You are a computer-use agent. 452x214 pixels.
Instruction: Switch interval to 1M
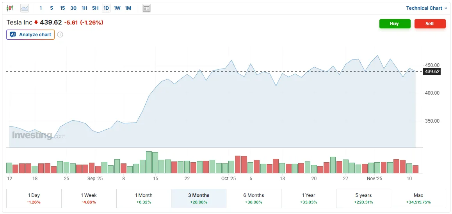pyautogui.click(x=128, y=8)
